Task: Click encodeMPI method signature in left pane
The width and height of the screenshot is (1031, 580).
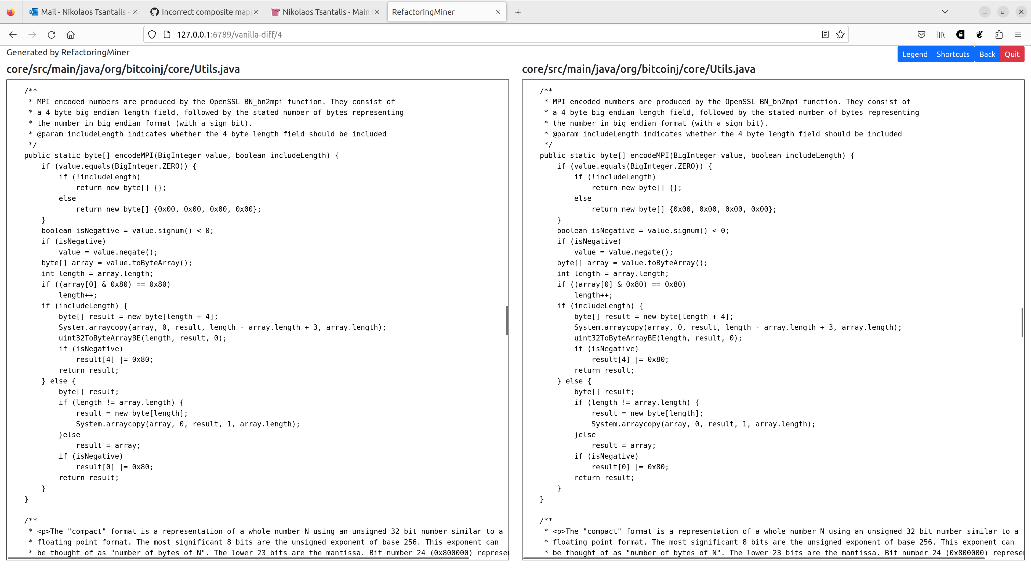Action: tap(181, 155)
